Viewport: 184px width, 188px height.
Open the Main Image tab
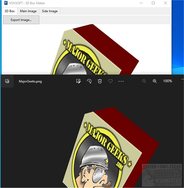click(28, 11)
